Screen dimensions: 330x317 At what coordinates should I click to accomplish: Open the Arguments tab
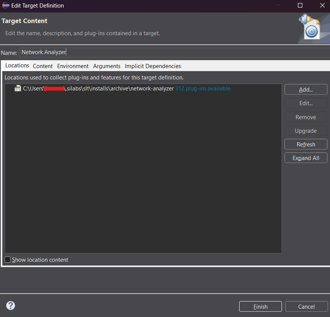[107, 66]
